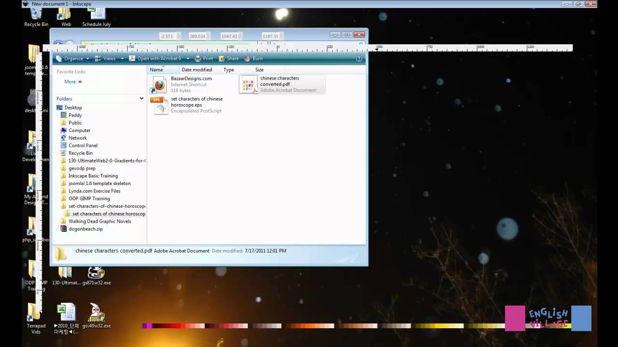618x347 pixels.
Task: Click 130-Ultimat... desktop folder icon
Action: [66, 276]
